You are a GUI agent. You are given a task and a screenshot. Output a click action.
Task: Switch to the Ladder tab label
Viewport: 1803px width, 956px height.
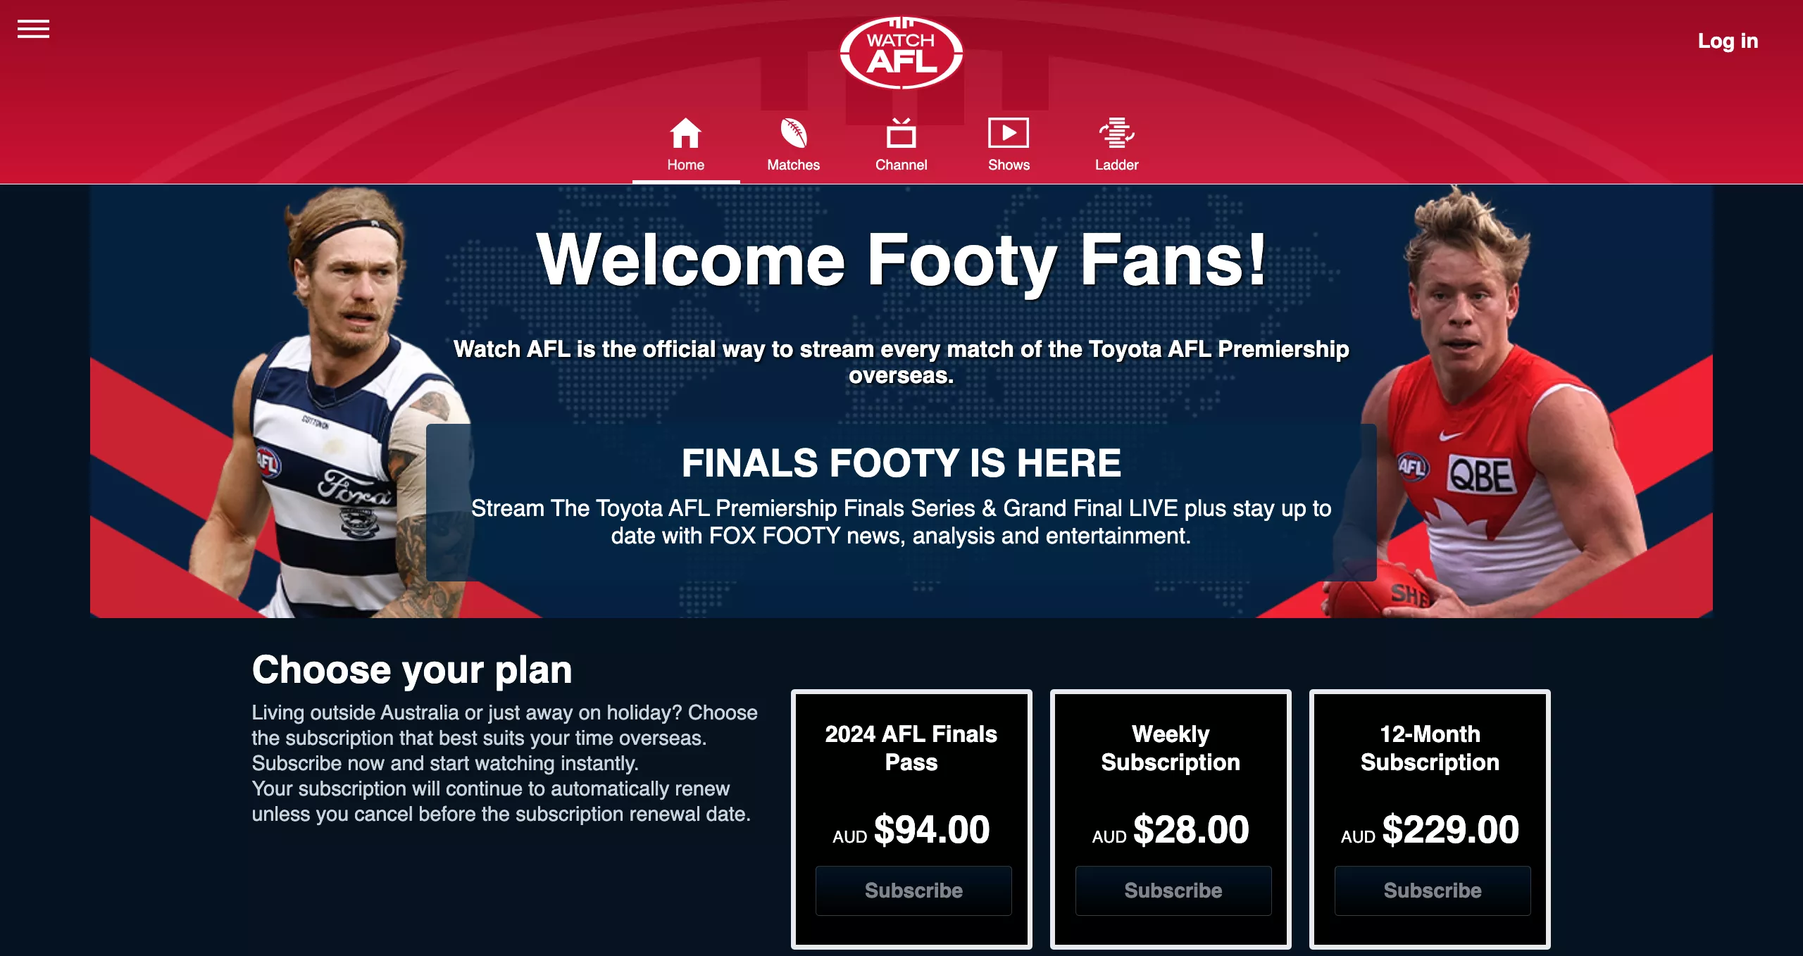tap(1116, 165)
